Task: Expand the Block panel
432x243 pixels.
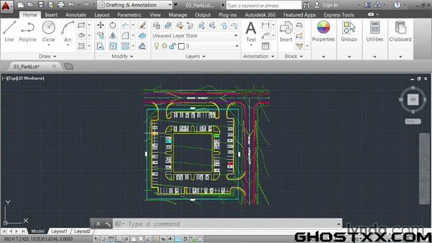Action: 294,56
